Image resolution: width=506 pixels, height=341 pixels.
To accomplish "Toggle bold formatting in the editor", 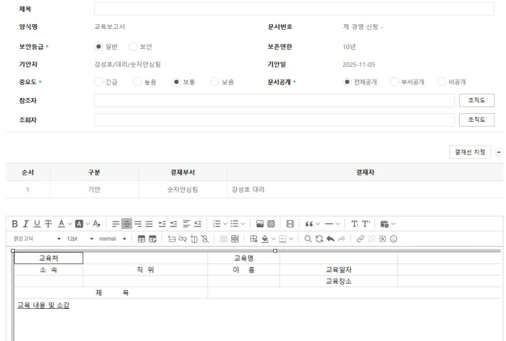I will coord(15,224).
